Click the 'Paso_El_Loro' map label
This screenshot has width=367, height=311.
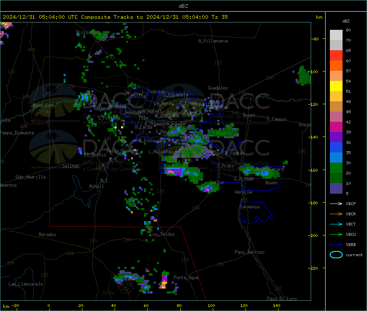tap(282, 299)
